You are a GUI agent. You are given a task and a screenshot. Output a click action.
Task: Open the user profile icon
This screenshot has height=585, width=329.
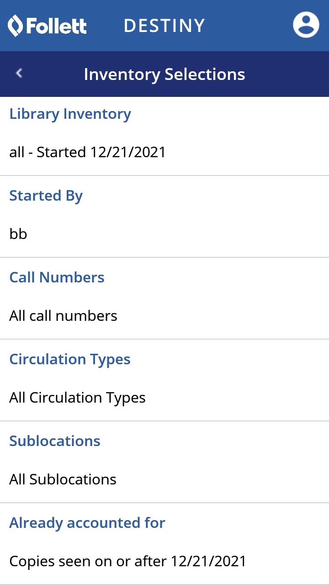[306, 25]
